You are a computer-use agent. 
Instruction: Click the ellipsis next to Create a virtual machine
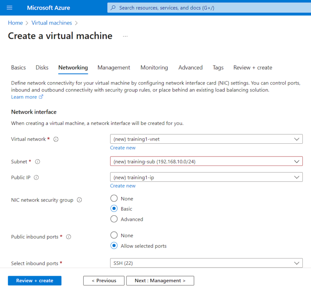125,36
